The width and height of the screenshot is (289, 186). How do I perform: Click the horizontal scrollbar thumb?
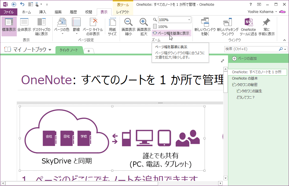point(82,183)
